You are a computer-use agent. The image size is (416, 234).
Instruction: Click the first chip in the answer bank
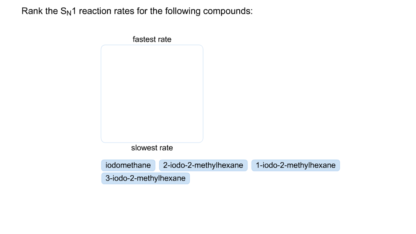pyautogui.click(x=128, y=165)
